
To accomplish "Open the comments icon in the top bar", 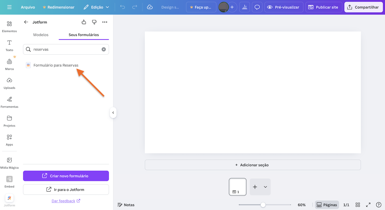I will 257,7.
